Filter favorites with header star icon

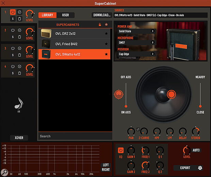click(x=106, y=25)
